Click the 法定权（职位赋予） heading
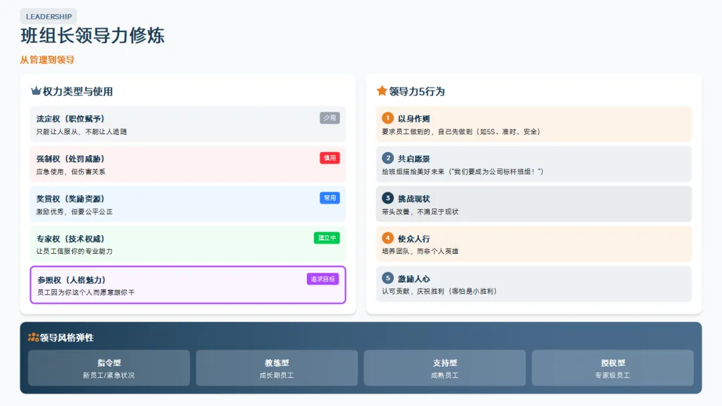The image size is (722, 406). click(70, 119)
